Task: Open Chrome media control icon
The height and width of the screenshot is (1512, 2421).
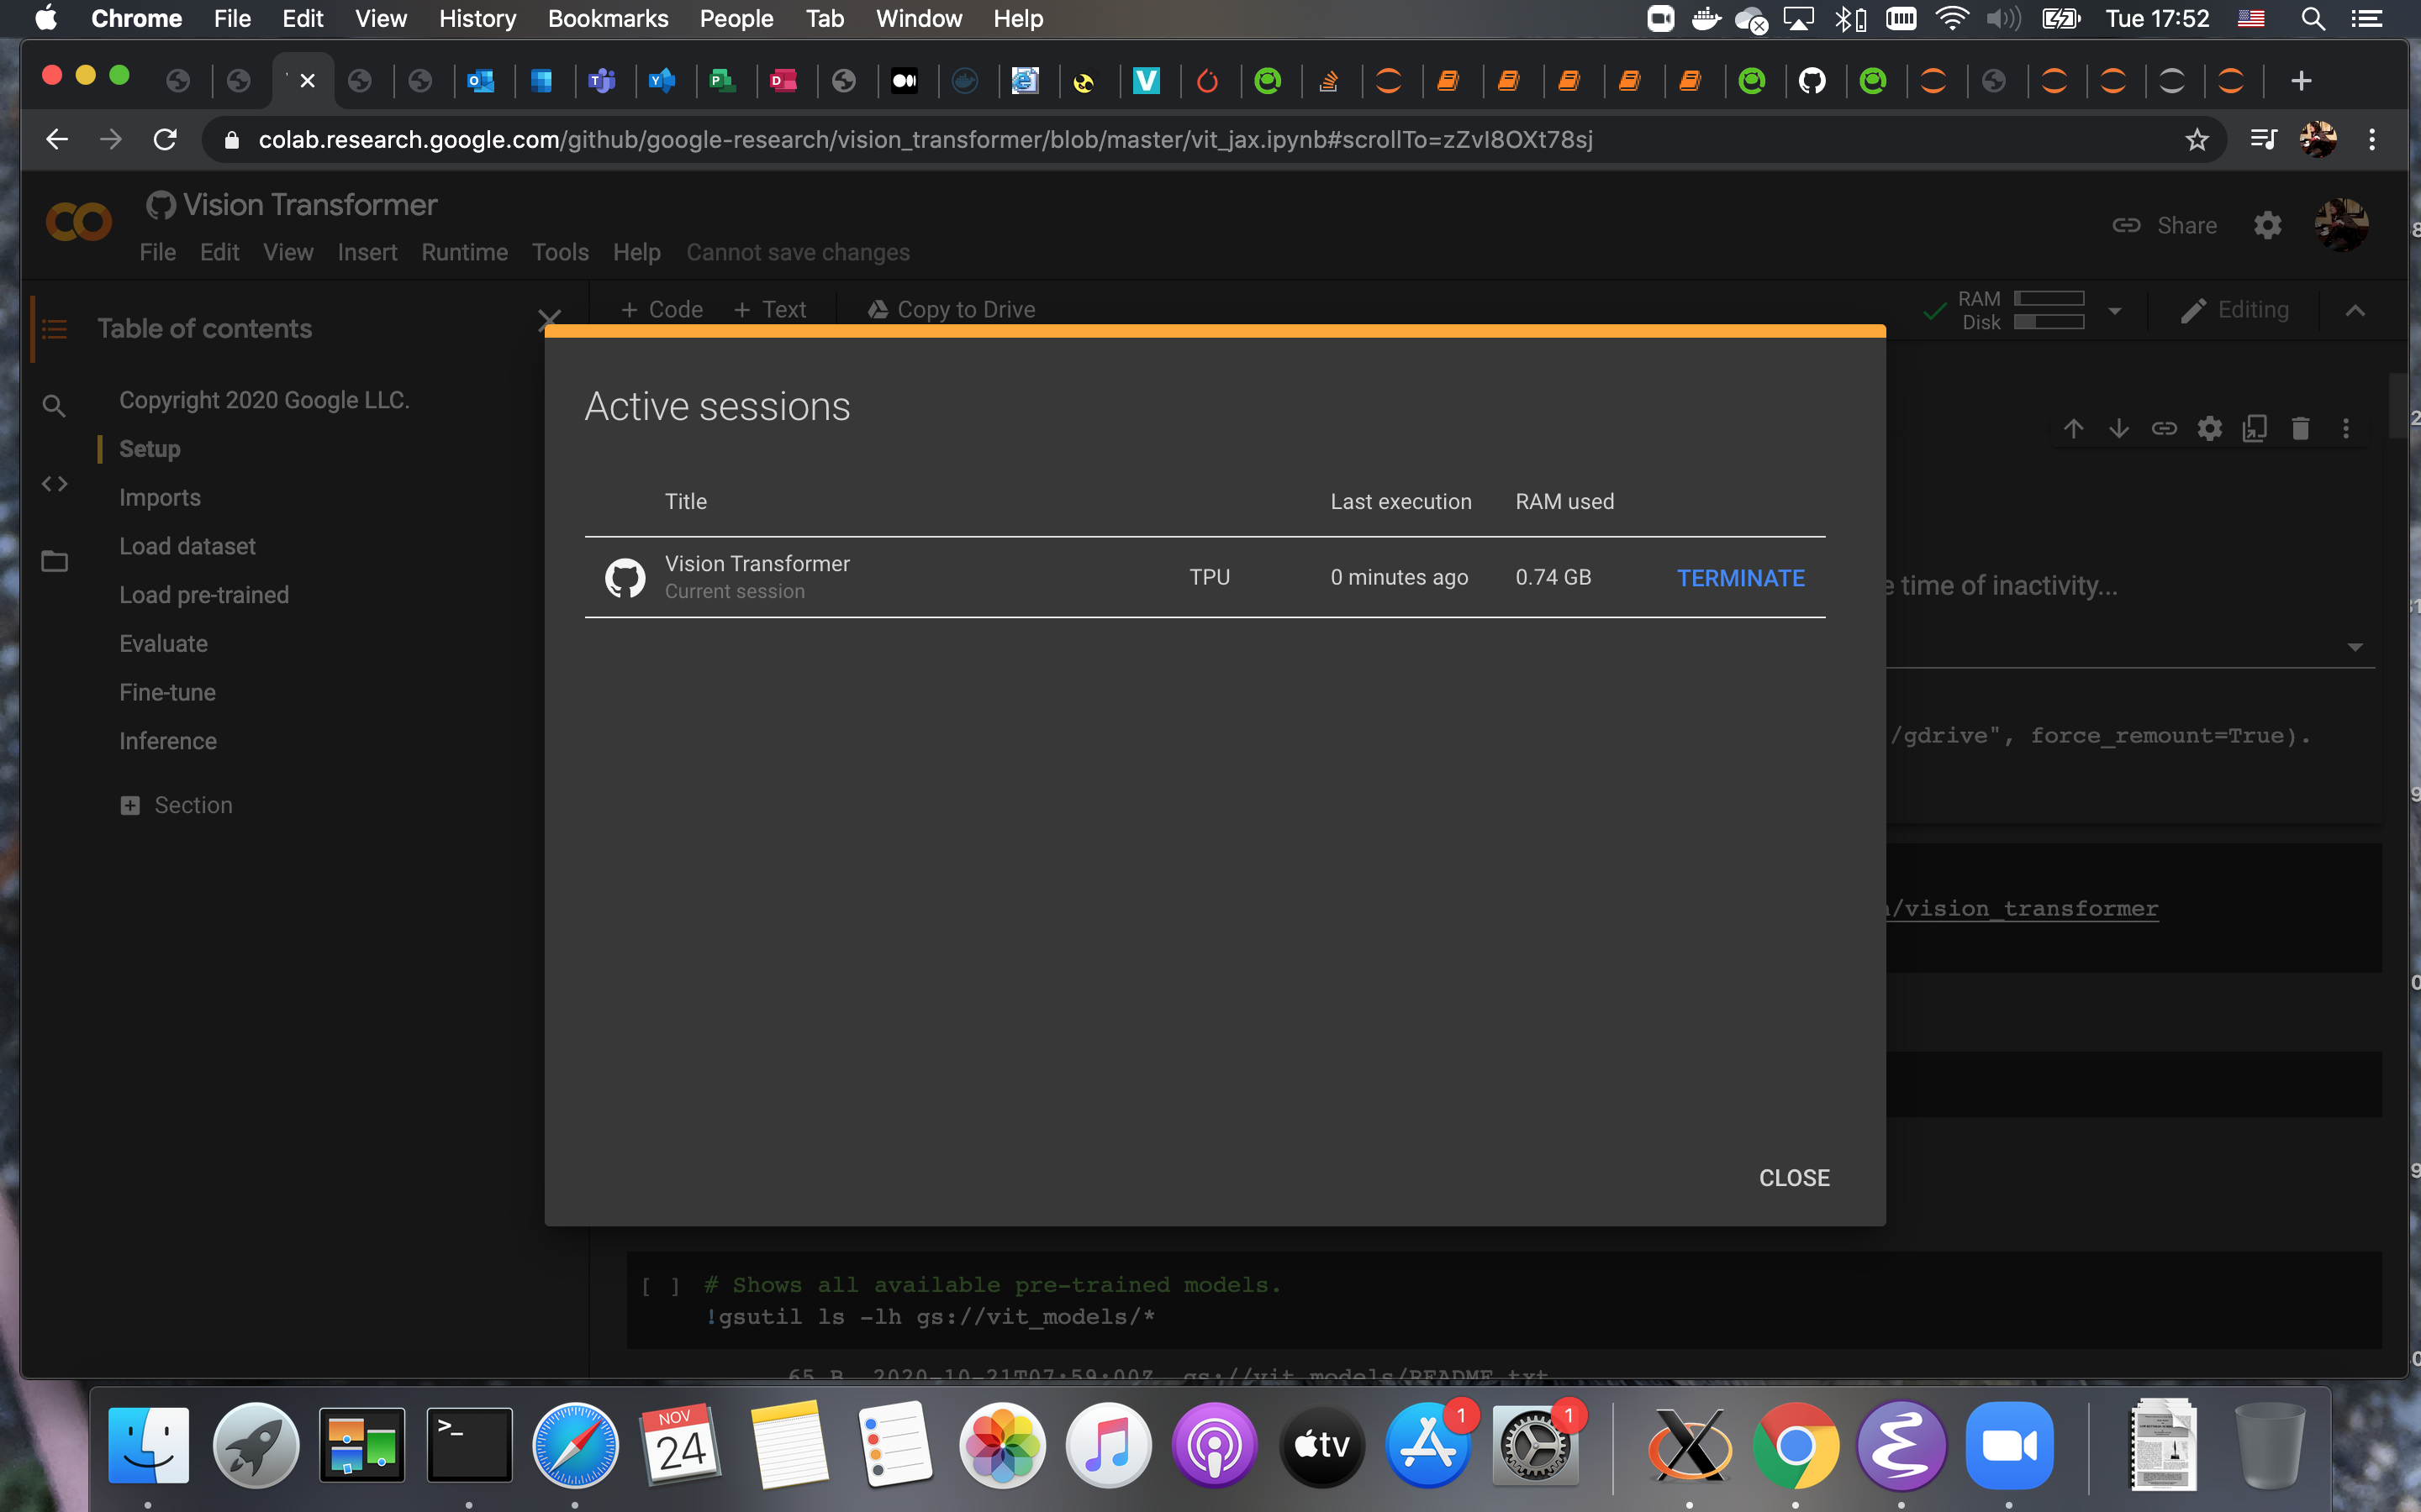Action: click(x=2263, y=140)
